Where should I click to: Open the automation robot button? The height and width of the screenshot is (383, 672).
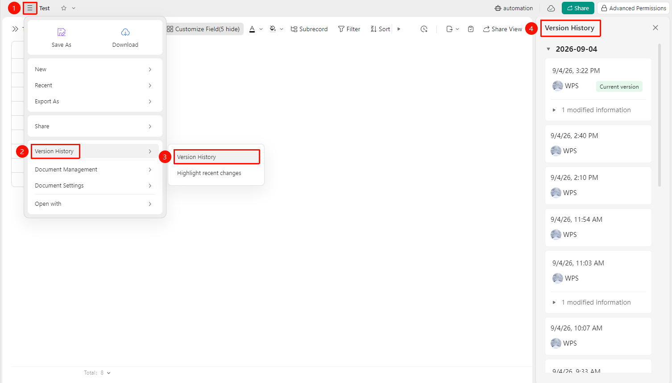(514, 8)
